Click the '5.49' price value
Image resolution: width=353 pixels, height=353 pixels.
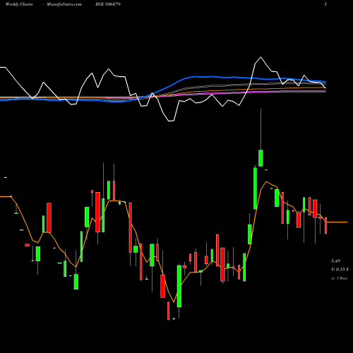[335, 261]
